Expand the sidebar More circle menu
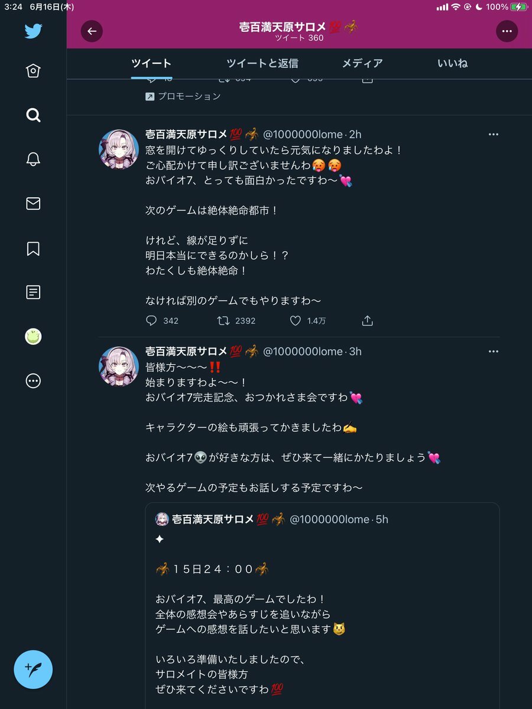The height and width of the screenshot is (709, 532). click(x=33, y=381)
